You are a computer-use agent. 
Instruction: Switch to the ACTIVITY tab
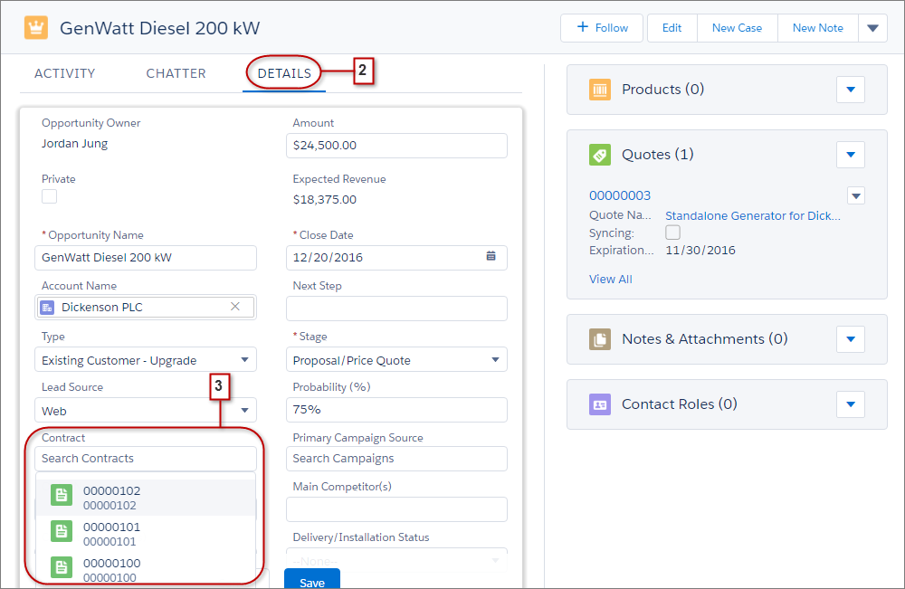(64, 73)
